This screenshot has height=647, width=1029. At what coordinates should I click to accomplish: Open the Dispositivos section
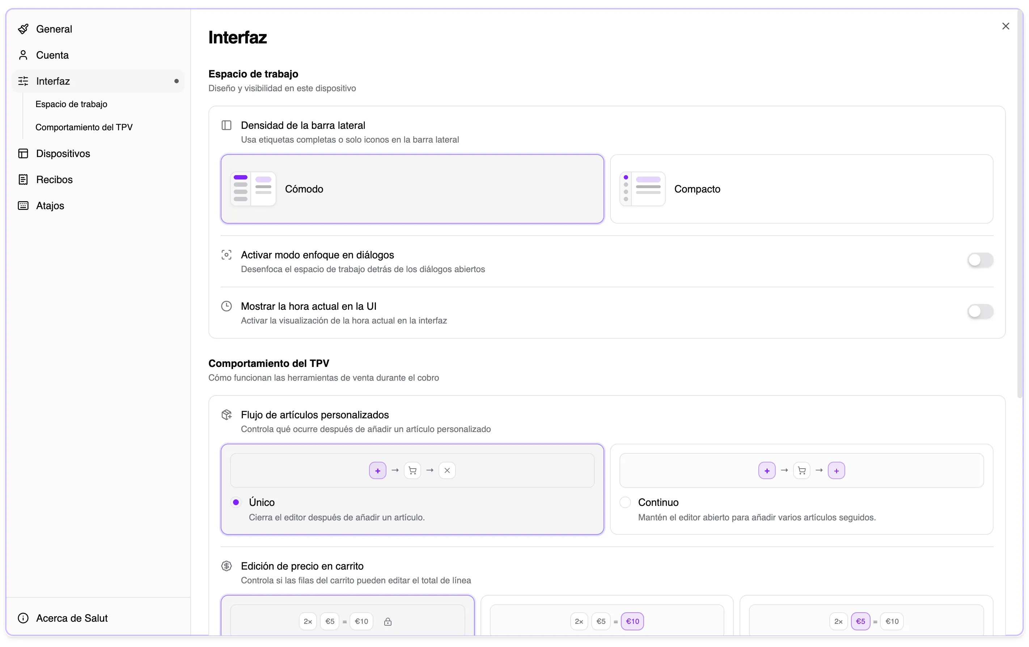(98, 153)
